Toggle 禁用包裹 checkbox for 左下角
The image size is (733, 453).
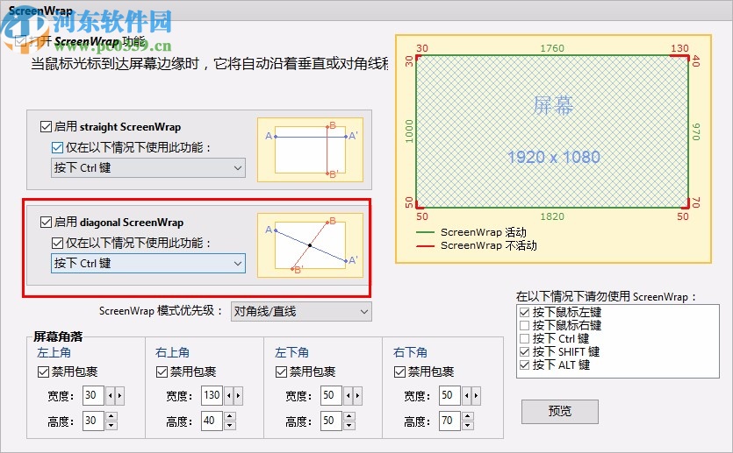281,372
